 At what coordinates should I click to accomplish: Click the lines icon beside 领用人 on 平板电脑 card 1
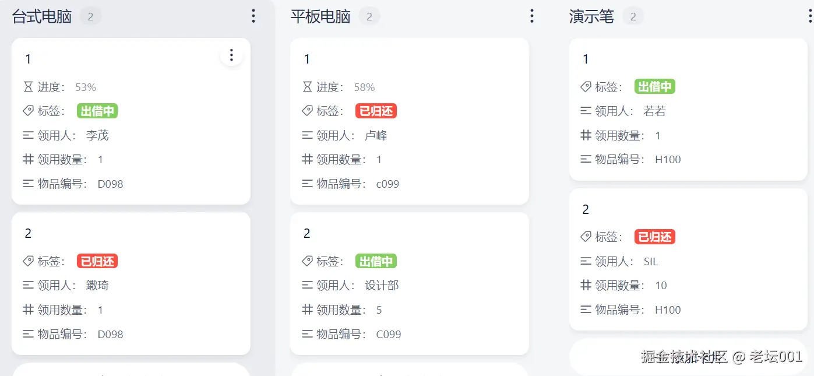308,135
